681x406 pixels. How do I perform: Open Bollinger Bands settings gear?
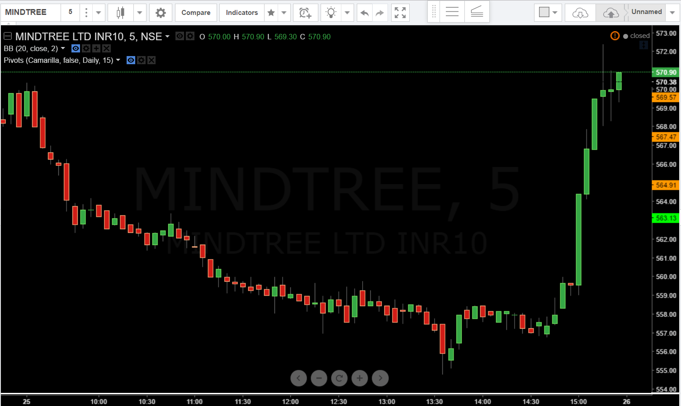(x=86, y=48)
